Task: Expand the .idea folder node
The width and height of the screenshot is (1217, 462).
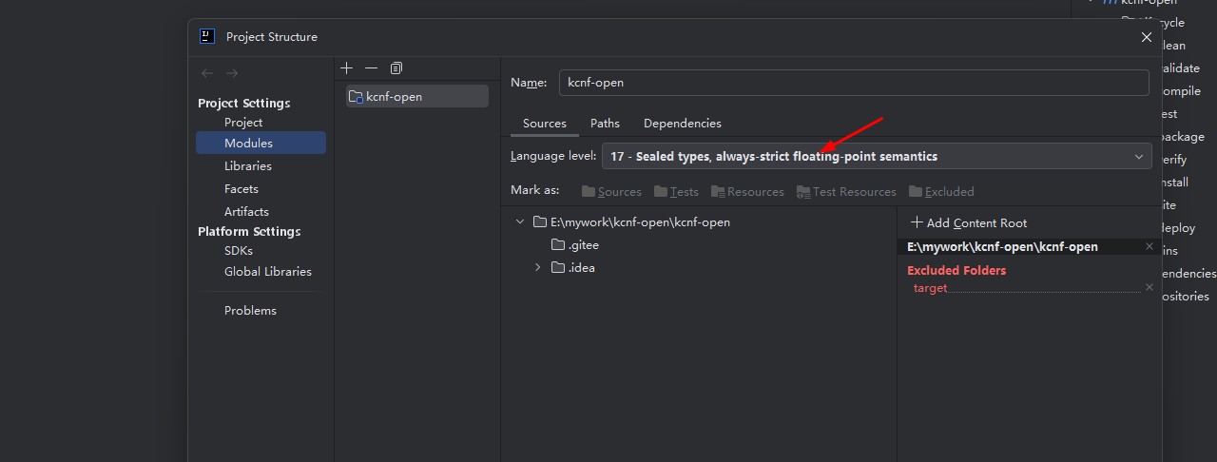Action: (x=537, y=267)
